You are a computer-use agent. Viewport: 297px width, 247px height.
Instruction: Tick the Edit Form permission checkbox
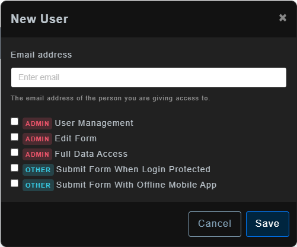(x=15, y=137)
